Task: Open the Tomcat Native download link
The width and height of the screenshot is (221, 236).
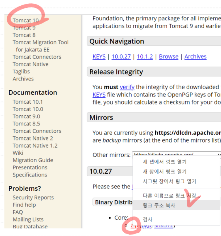Action: (x=31, y=64)
